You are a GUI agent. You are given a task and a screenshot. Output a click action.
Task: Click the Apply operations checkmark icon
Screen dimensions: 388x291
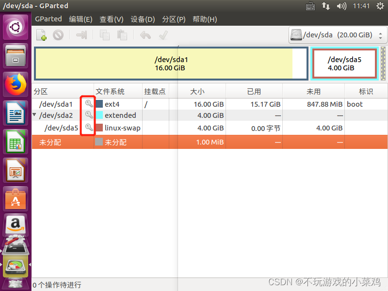163,34
